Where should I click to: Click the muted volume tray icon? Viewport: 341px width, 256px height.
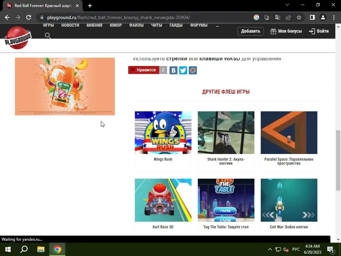pos(286,249)
